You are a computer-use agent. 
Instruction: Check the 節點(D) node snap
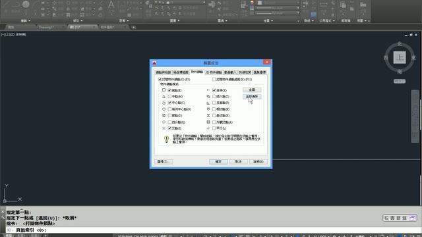pyautogui.click(x=169, y=115)
